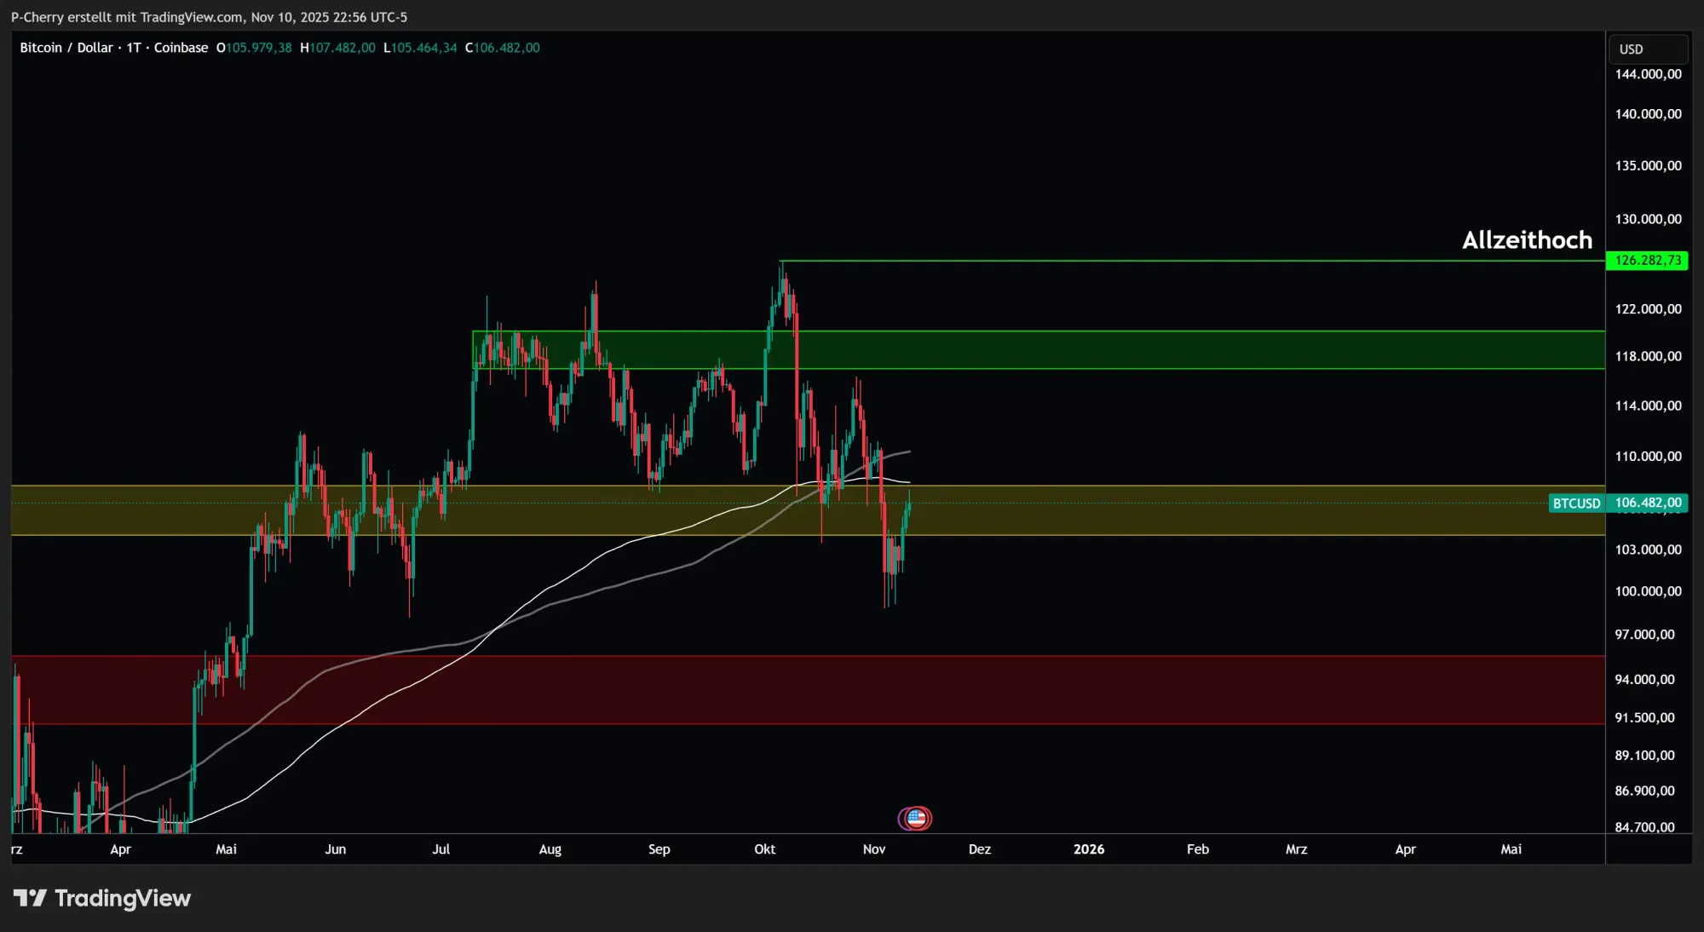This screenshot has width=1704, height=932.
Task: Click the green 126.282,73 price label
Action: 1647,261
